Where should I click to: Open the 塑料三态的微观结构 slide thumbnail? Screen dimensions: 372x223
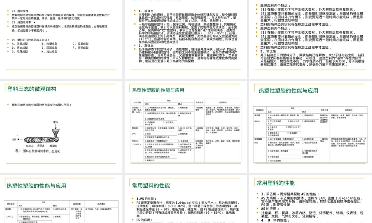pyautogui.click(x=61, y=127)
